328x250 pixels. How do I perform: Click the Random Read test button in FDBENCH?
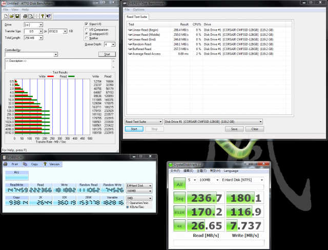tap(89, 188)
